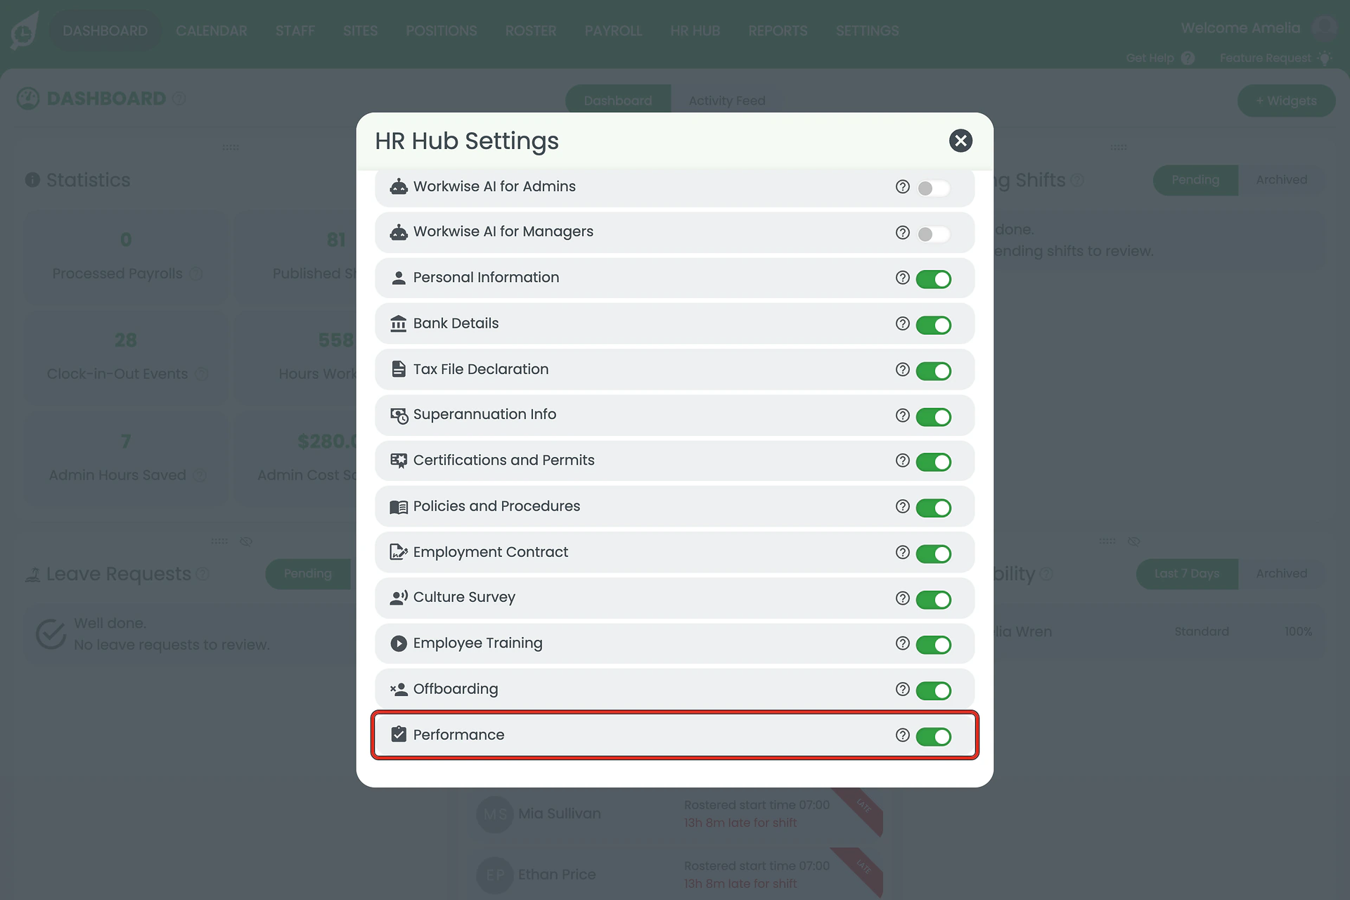The image size is (1350, 900).
Task: Disable the Personal Information toggle
Action: tap(933, 279)
